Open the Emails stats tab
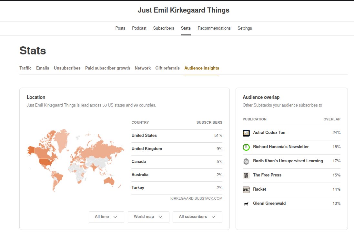354x237 pixels. pos(43,68)
